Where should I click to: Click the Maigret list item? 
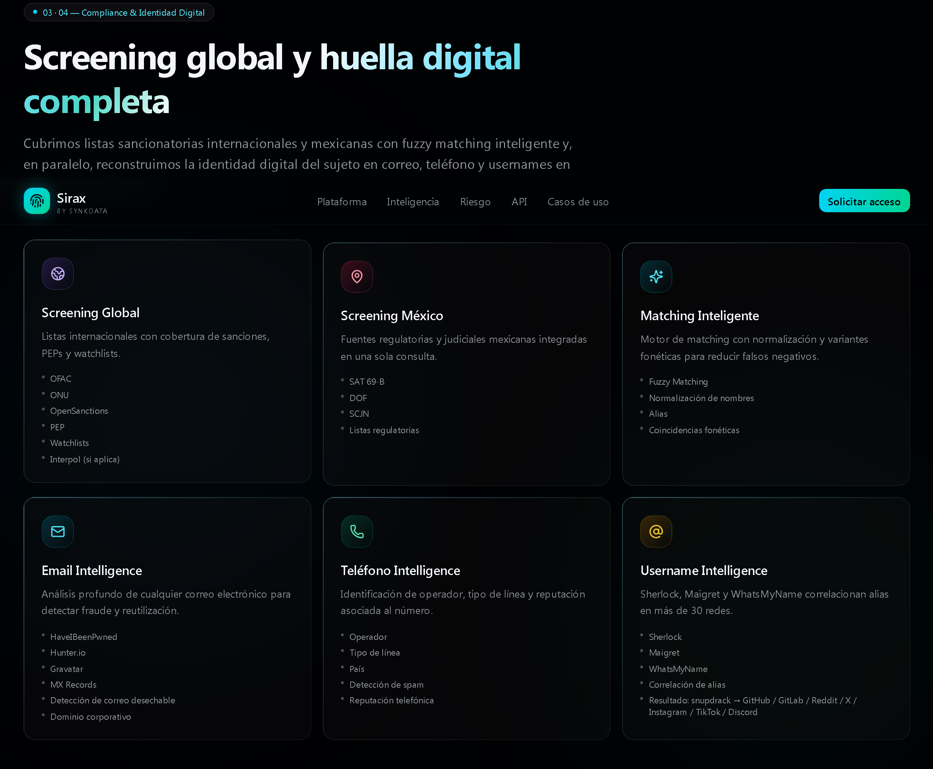pos(664,652)
